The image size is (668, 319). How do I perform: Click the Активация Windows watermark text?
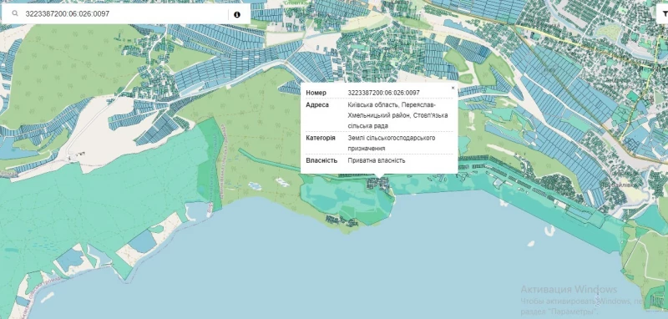(x=569, y=290)
